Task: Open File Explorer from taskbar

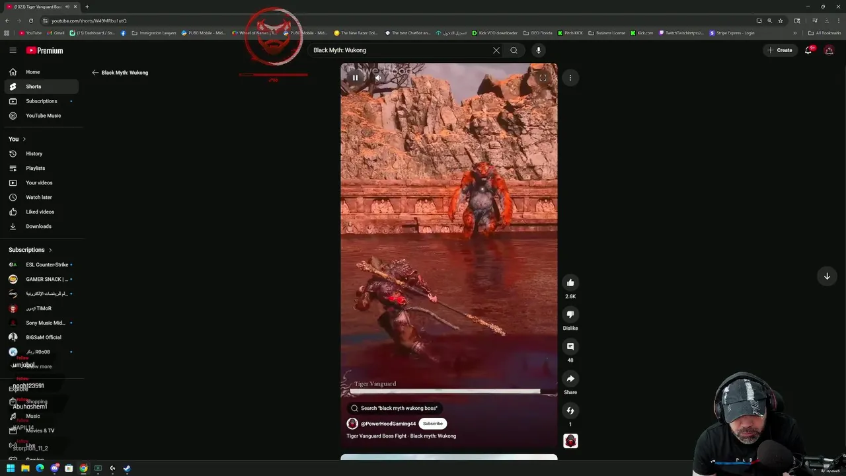Action: click(25, 468)
